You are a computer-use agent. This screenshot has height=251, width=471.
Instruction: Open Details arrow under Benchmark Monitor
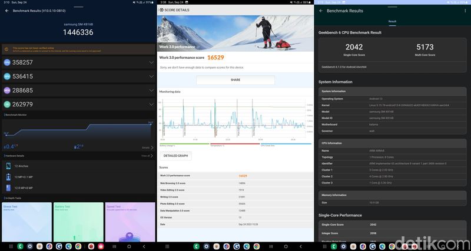pyautogui.click(x=148, y=148)
